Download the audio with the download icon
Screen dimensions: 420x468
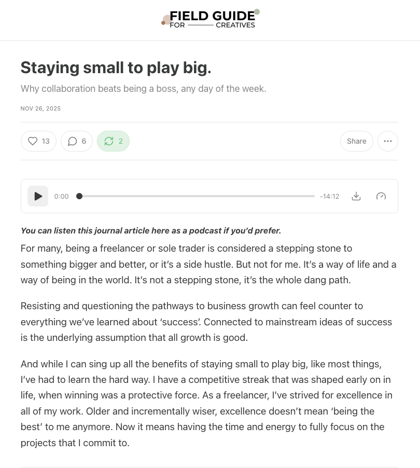point(356,196)
